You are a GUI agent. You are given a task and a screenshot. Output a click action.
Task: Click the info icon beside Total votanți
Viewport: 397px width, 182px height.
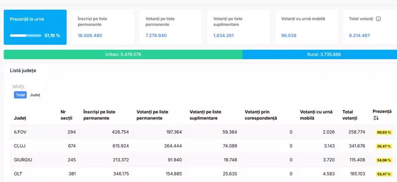click(378, 19)
